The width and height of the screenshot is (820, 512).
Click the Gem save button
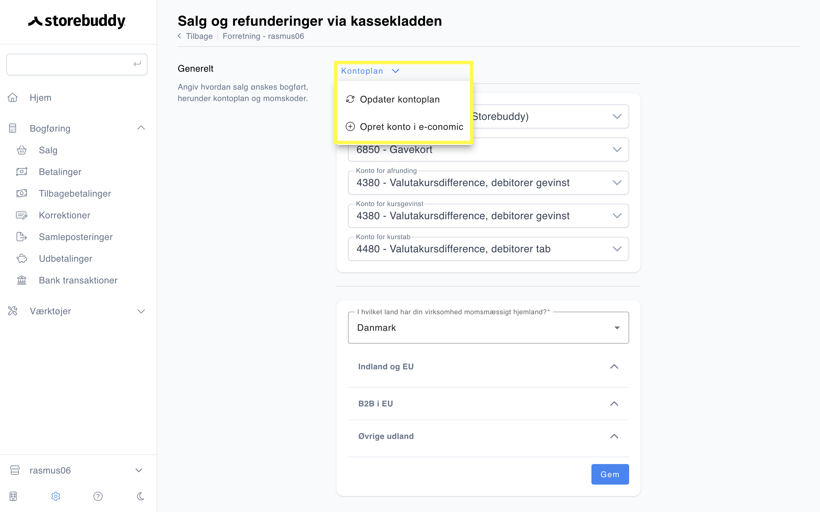[x=610, y=474]
